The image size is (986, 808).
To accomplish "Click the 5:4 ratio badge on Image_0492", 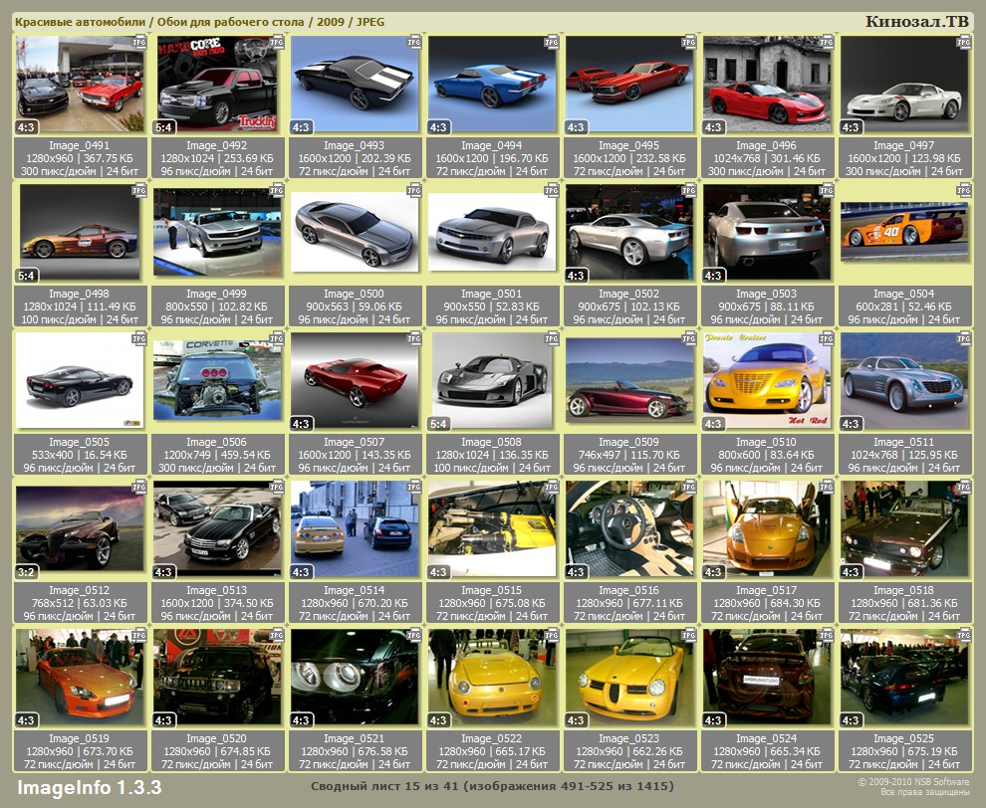I will (164, 127).
